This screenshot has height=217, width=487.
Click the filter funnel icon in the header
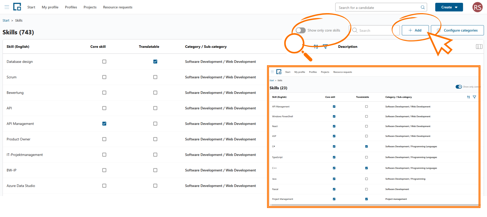click(325, 47)
